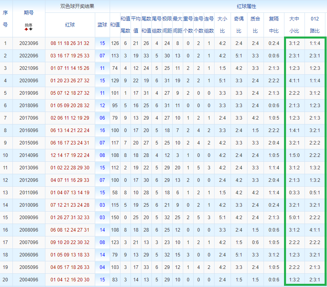327x287 pixels.
Task: Select the 期号 column header
Action: (x=29, y=13)
